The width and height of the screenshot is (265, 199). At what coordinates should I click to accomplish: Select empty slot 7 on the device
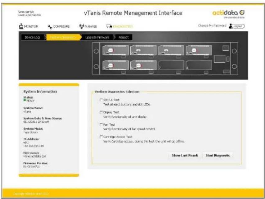171,65
